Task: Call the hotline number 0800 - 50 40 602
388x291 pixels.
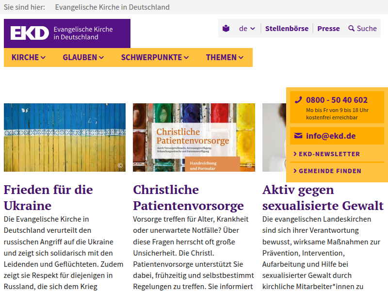Action: (337, 100)
